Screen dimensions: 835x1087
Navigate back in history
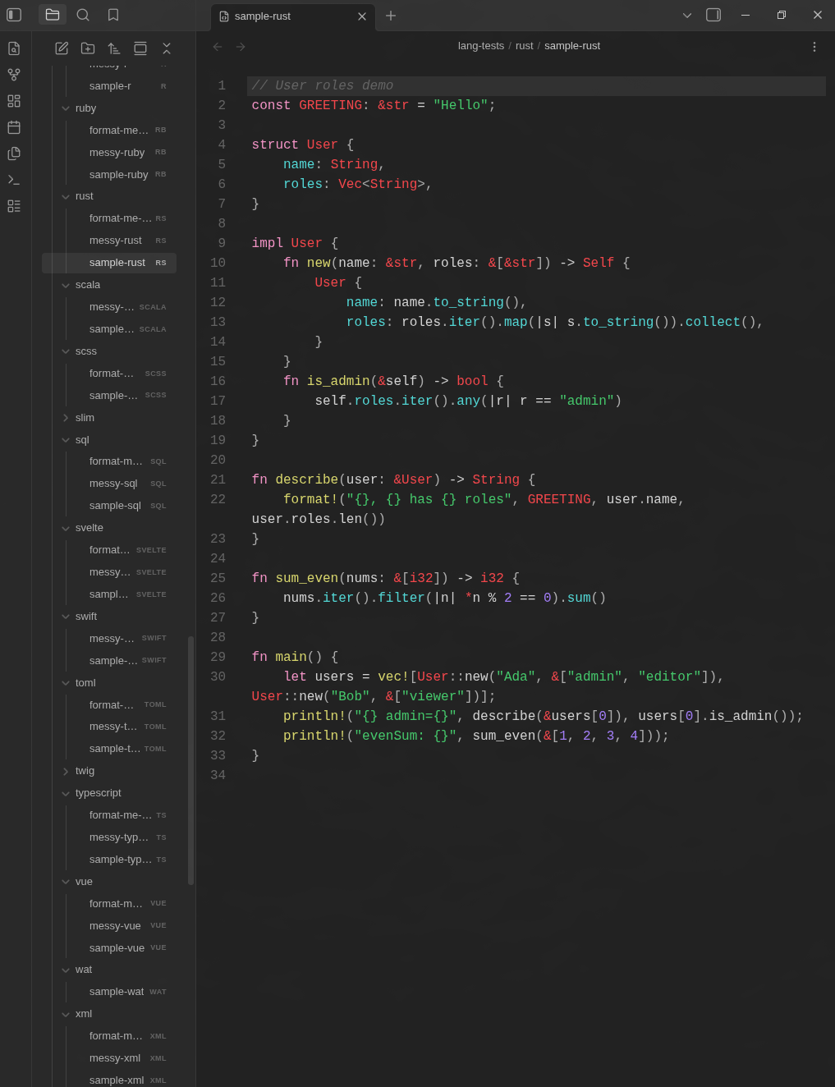(x=218, y=47)
